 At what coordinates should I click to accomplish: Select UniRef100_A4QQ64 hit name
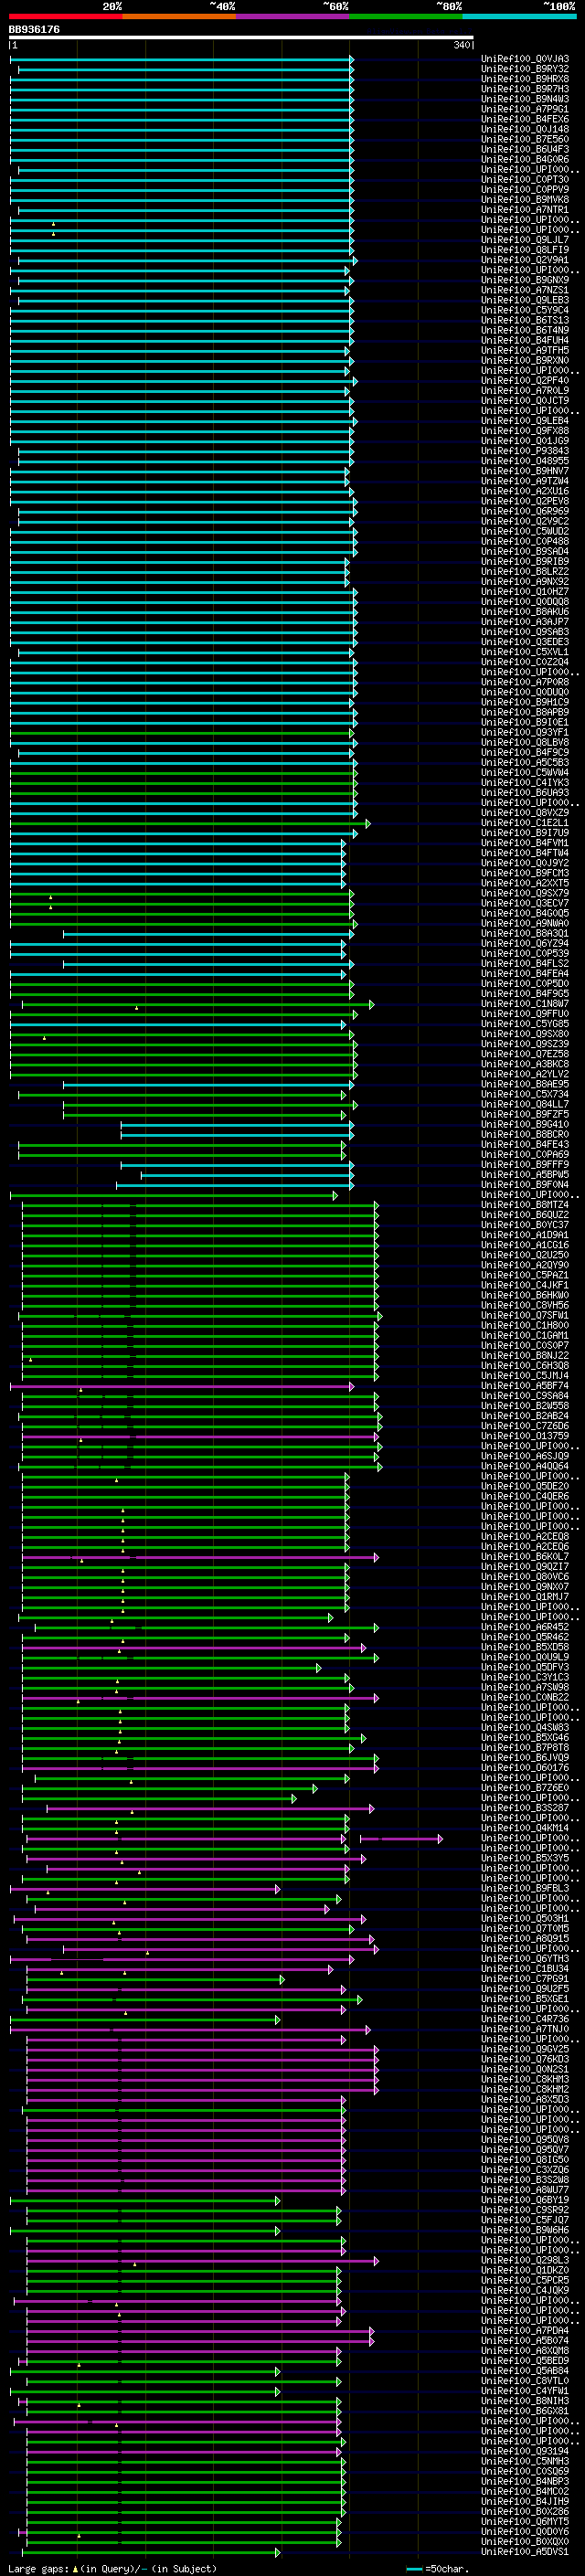tap(525, 1466)
